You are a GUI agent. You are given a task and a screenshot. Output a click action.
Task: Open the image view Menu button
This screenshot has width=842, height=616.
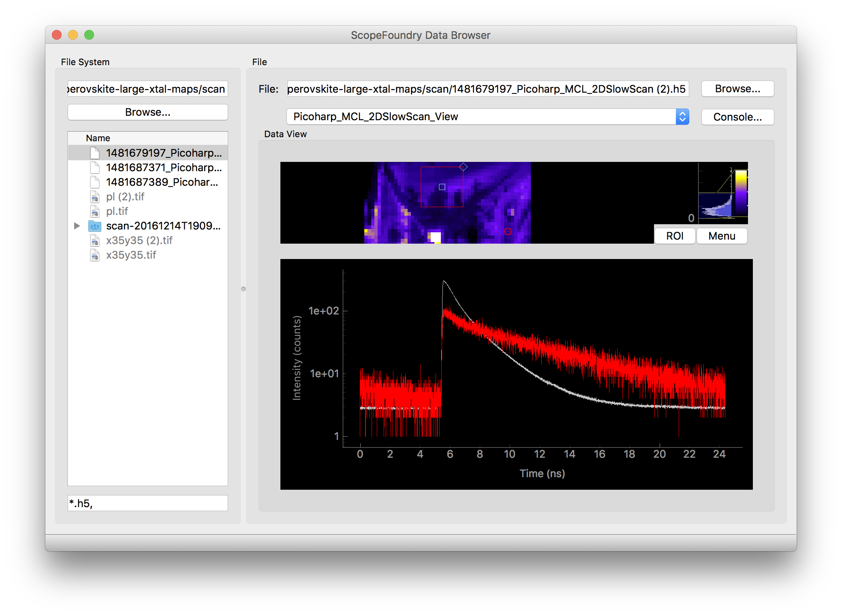721,236
